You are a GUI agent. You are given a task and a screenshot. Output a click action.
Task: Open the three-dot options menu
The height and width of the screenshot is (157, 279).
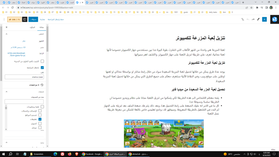(4, 19)
